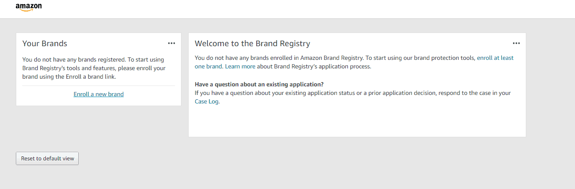Click the divider line above Enroll a new brand
This screenshot has height=189, width=575.
coord(98,86)
